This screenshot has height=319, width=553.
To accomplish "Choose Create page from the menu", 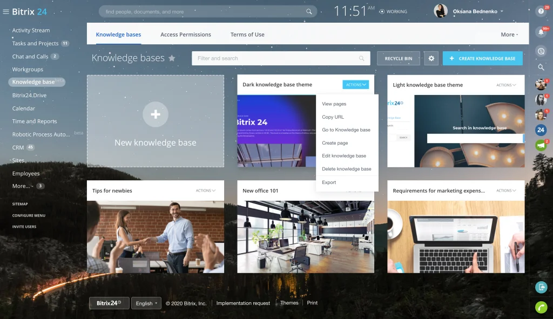I will tap(335, 142).
